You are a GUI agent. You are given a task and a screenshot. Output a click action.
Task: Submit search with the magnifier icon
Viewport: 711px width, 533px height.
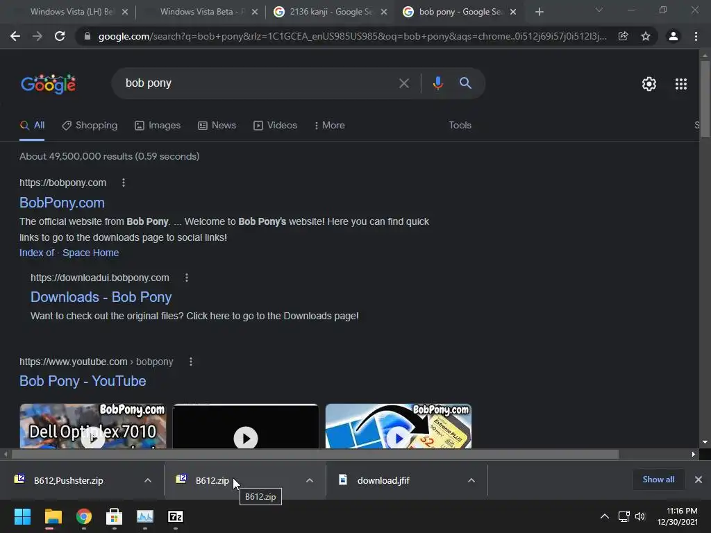pos(465,83)
